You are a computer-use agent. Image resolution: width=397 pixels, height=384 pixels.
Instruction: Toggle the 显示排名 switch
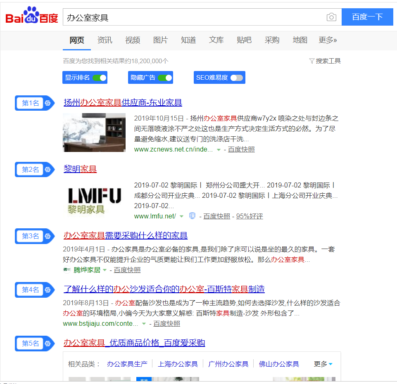(x=100, y=78)
